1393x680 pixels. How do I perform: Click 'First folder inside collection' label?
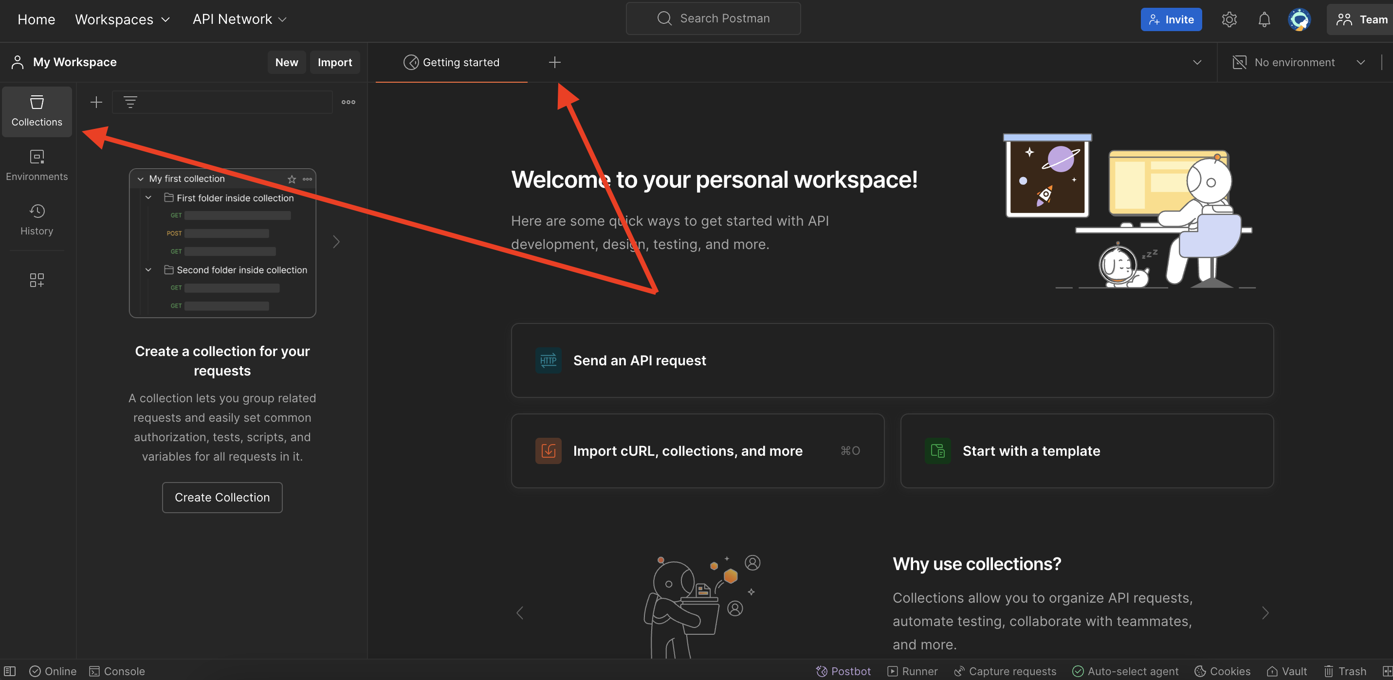point(235,198)
